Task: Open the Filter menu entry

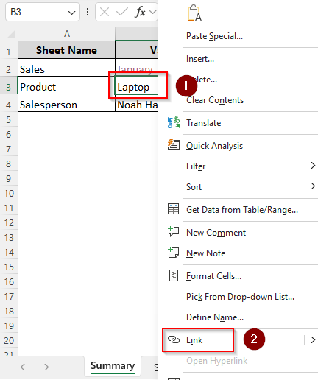Action: coord(196,166)
